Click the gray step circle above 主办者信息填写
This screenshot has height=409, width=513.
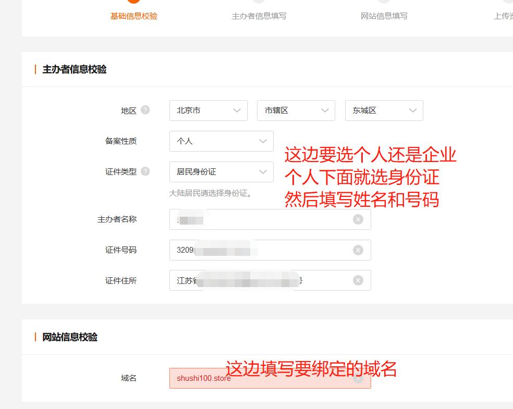[x=259, y=2]
